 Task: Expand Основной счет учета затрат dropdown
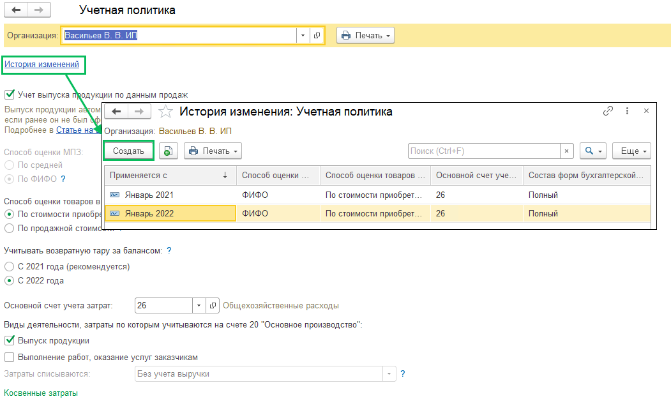pos(199,306)
